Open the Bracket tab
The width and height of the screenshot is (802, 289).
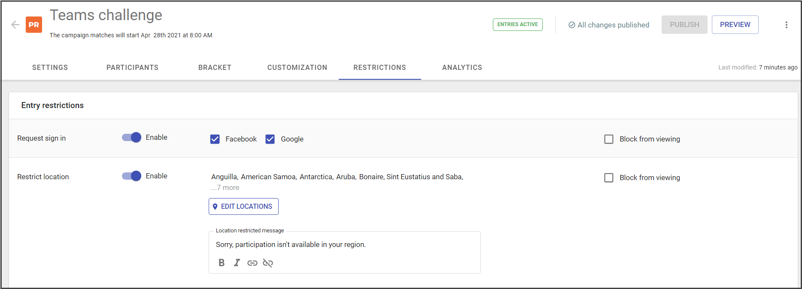pos(215,67)
